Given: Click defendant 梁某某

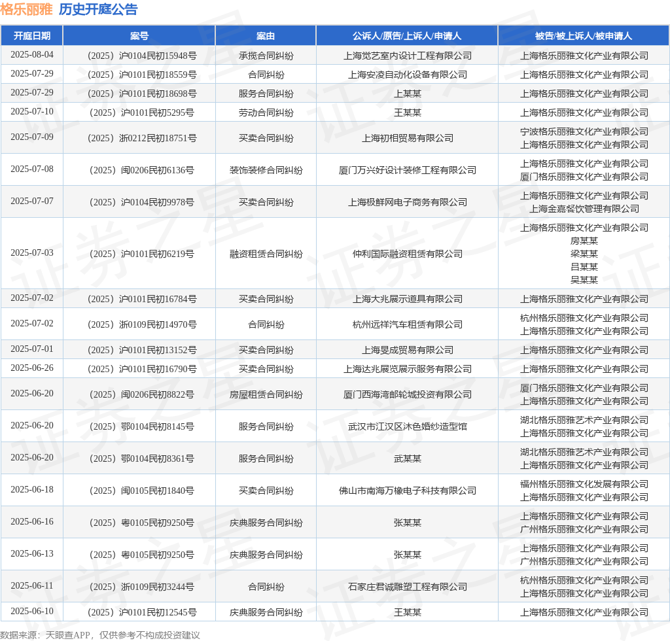Looking at the screenshot, I should point(584,254).
